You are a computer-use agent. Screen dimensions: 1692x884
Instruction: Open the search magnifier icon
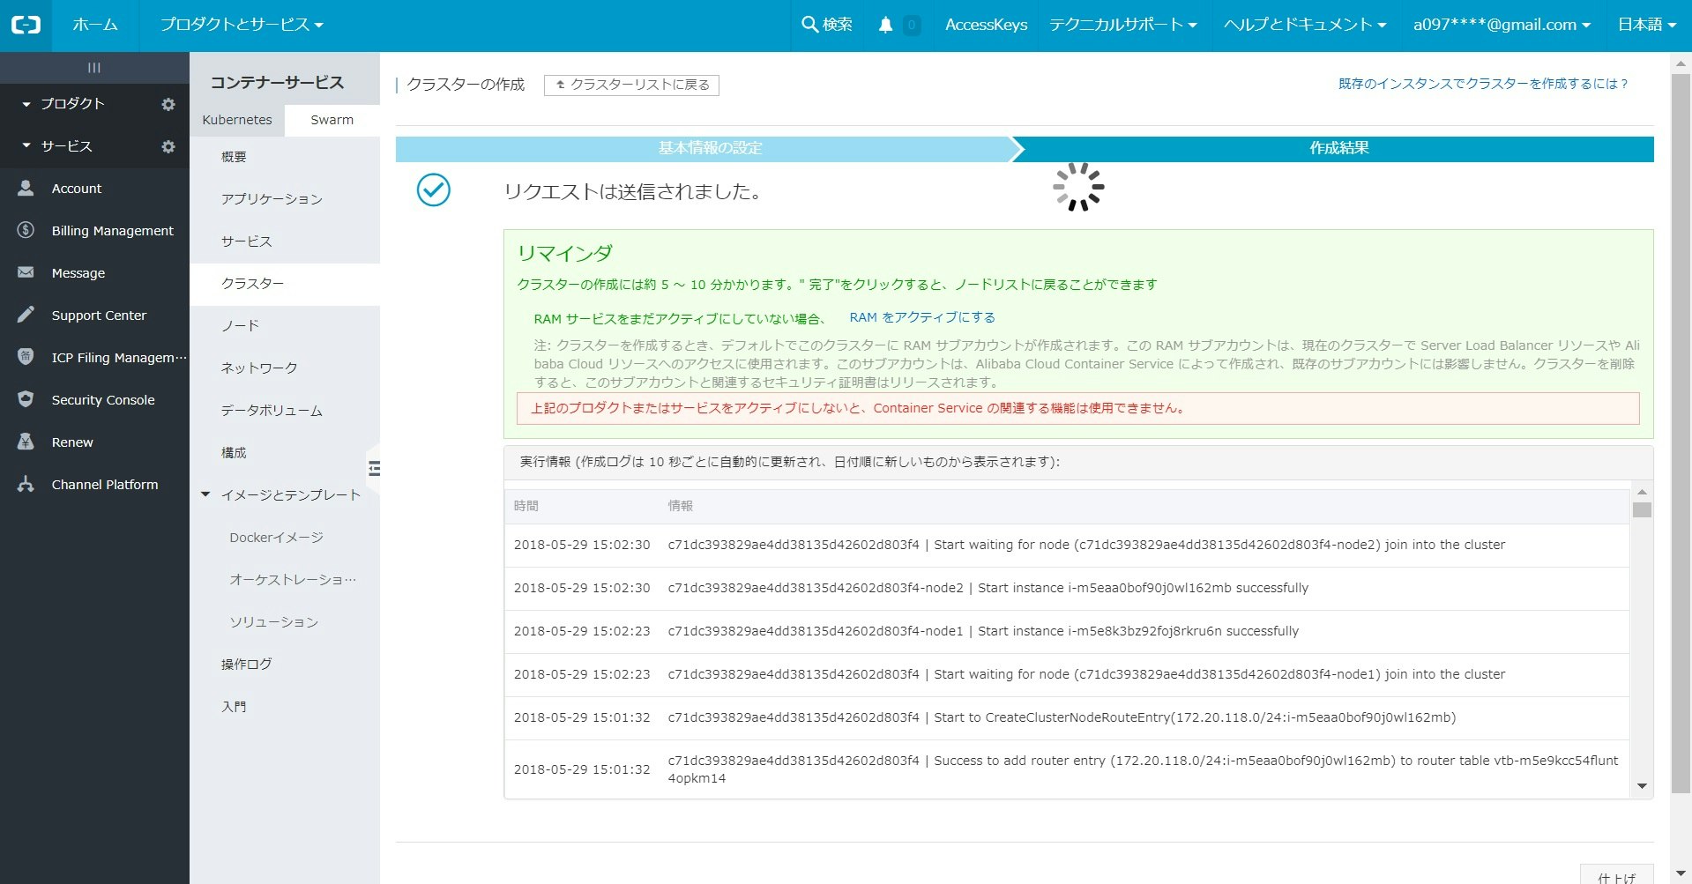point(809,25)
